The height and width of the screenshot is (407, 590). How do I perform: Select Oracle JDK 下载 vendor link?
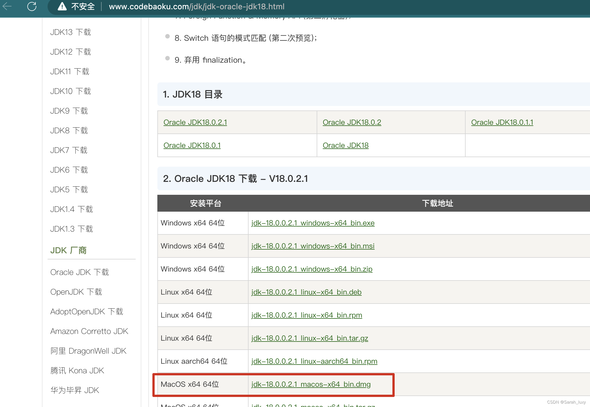tap(80, 272)
